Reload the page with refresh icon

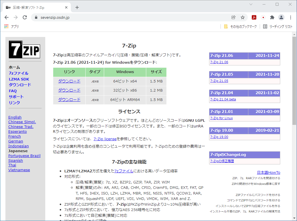click(25, 17)
